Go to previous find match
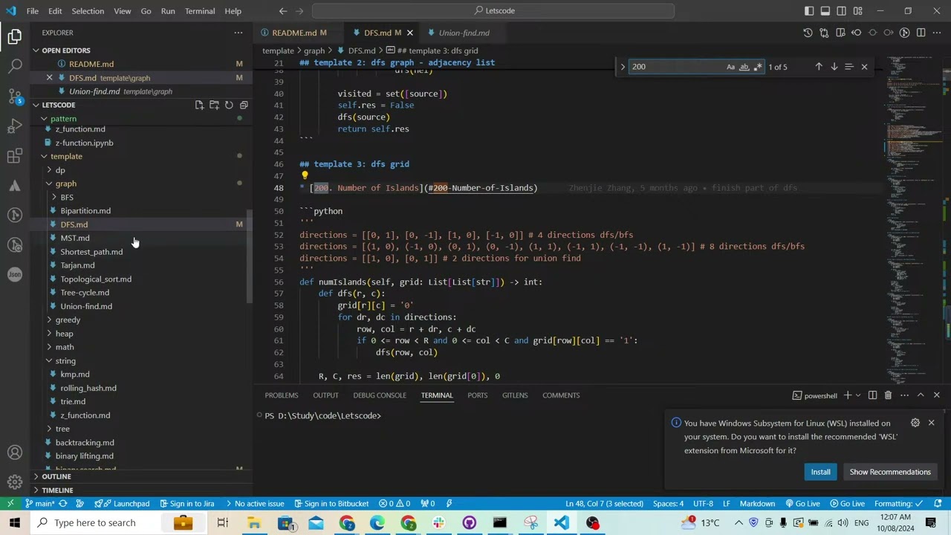The width and height of the screenshot is (951, 535). [819, 67]
